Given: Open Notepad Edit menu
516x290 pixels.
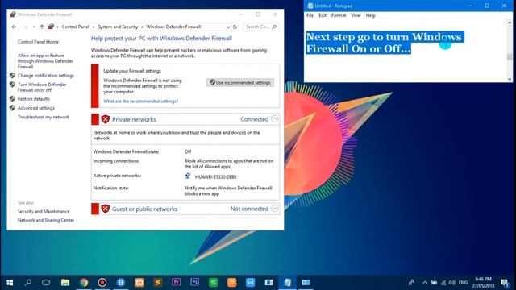Looking at the screenshot, I should [x=322, y=15].
